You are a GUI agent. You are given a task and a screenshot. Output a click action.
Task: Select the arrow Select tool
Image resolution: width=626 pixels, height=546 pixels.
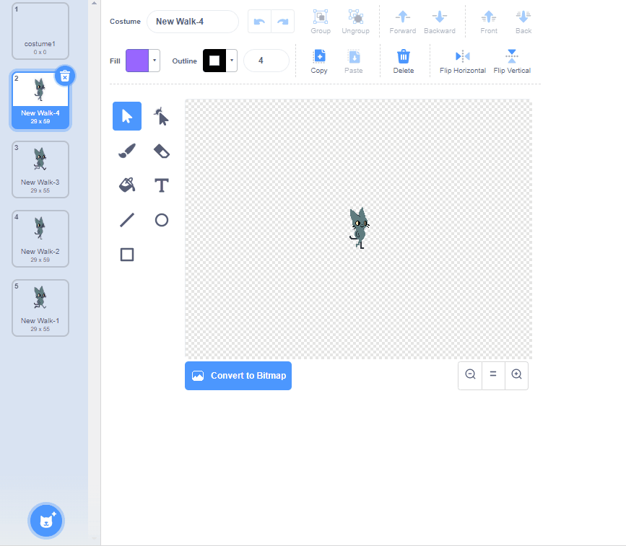coord(127,116)
